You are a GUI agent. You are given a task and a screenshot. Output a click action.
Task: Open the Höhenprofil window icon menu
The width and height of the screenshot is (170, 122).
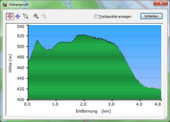tap(5, 5)
